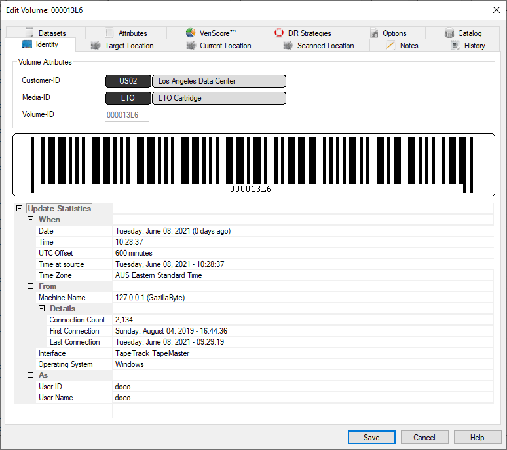This screenshot has width=507, height=450.
Task: Switch to DR Strategies tab
Action: [x=303, y=33]
